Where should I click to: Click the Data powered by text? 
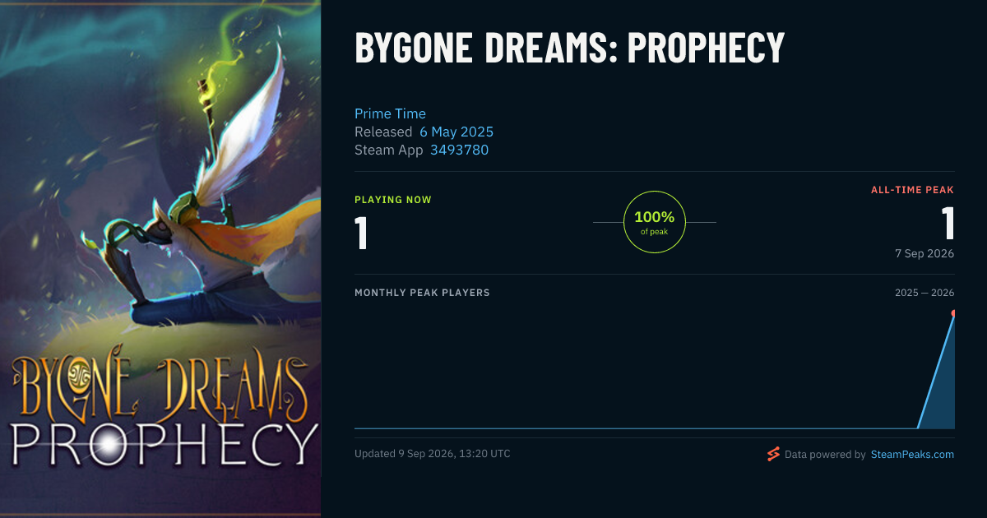825,454
